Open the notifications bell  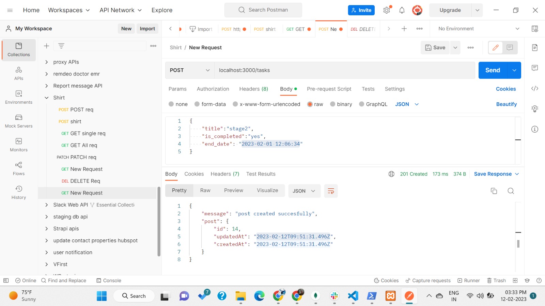tap(402, 10)
